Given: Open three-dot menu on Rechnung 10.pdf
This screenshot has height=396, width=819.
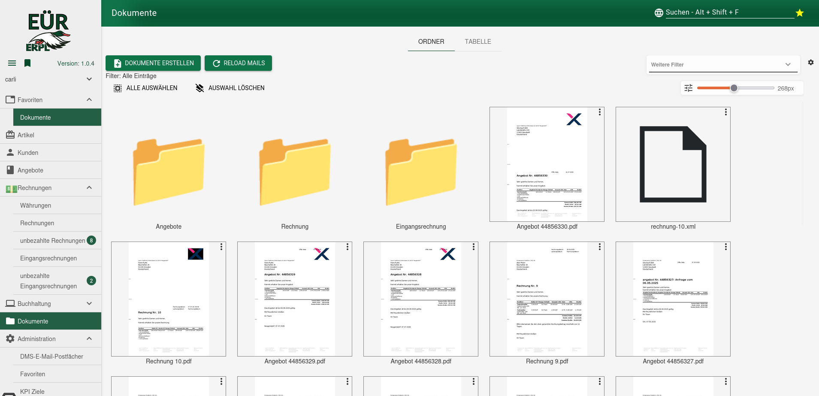Looking at the screenshot, I should [221, 247].
